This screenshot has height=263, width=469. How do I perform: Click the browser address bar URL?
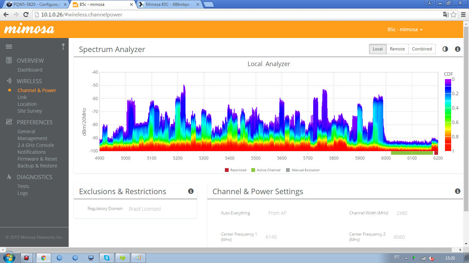(x=82, y=15)
